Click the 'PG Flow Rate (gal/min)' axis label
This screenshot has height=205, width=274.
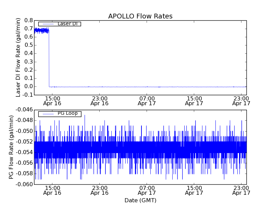(11, 147)
